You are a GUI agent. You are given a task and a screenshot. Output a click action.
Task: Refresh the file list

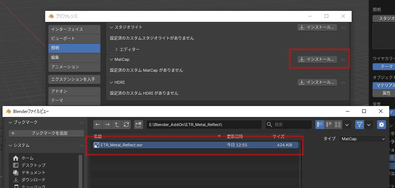127,125
